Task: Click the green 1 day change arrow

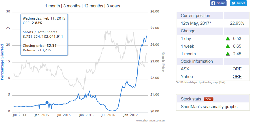Action: coord(227,39)
